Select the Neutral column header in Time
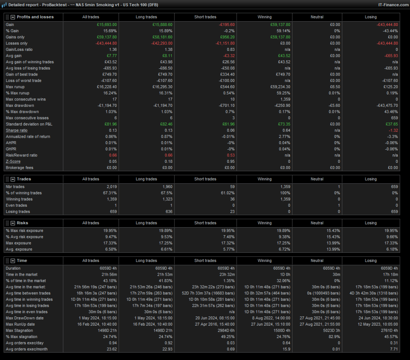Screen dimensions: 410x360 pos(317,260)
